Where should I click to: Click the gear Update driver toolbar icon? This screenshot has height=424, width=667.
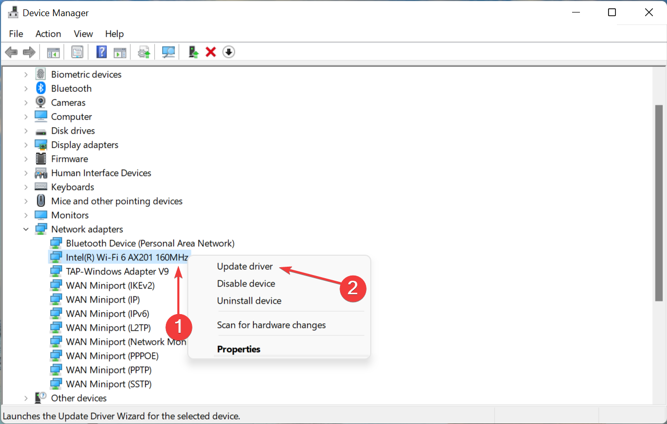pos(144,52)
